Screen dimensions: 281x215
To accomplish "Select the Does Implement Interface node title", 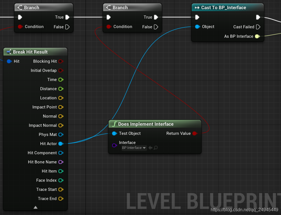I will pyautogui.click(x=146, y=124).
